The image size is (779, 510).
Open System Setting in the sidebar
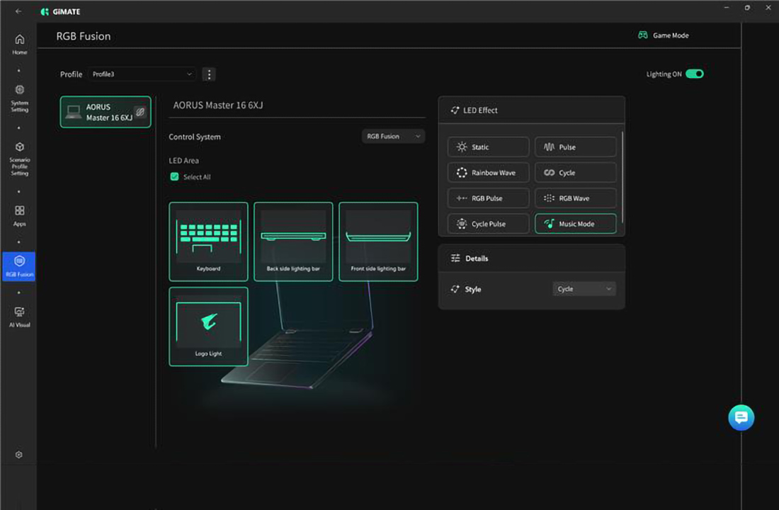tap(19, 98)
